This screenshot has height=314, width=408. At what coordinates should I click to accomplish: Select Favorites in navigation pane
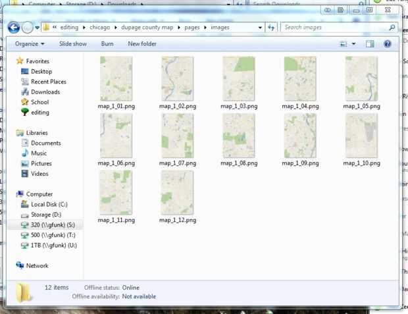pyautogui.click(x=33, y=61)
